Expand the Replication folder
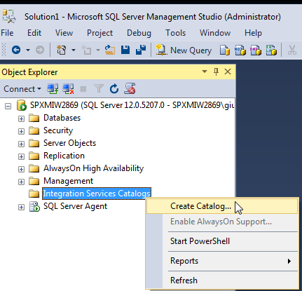 pyautogui.click(x=21, y=156)
